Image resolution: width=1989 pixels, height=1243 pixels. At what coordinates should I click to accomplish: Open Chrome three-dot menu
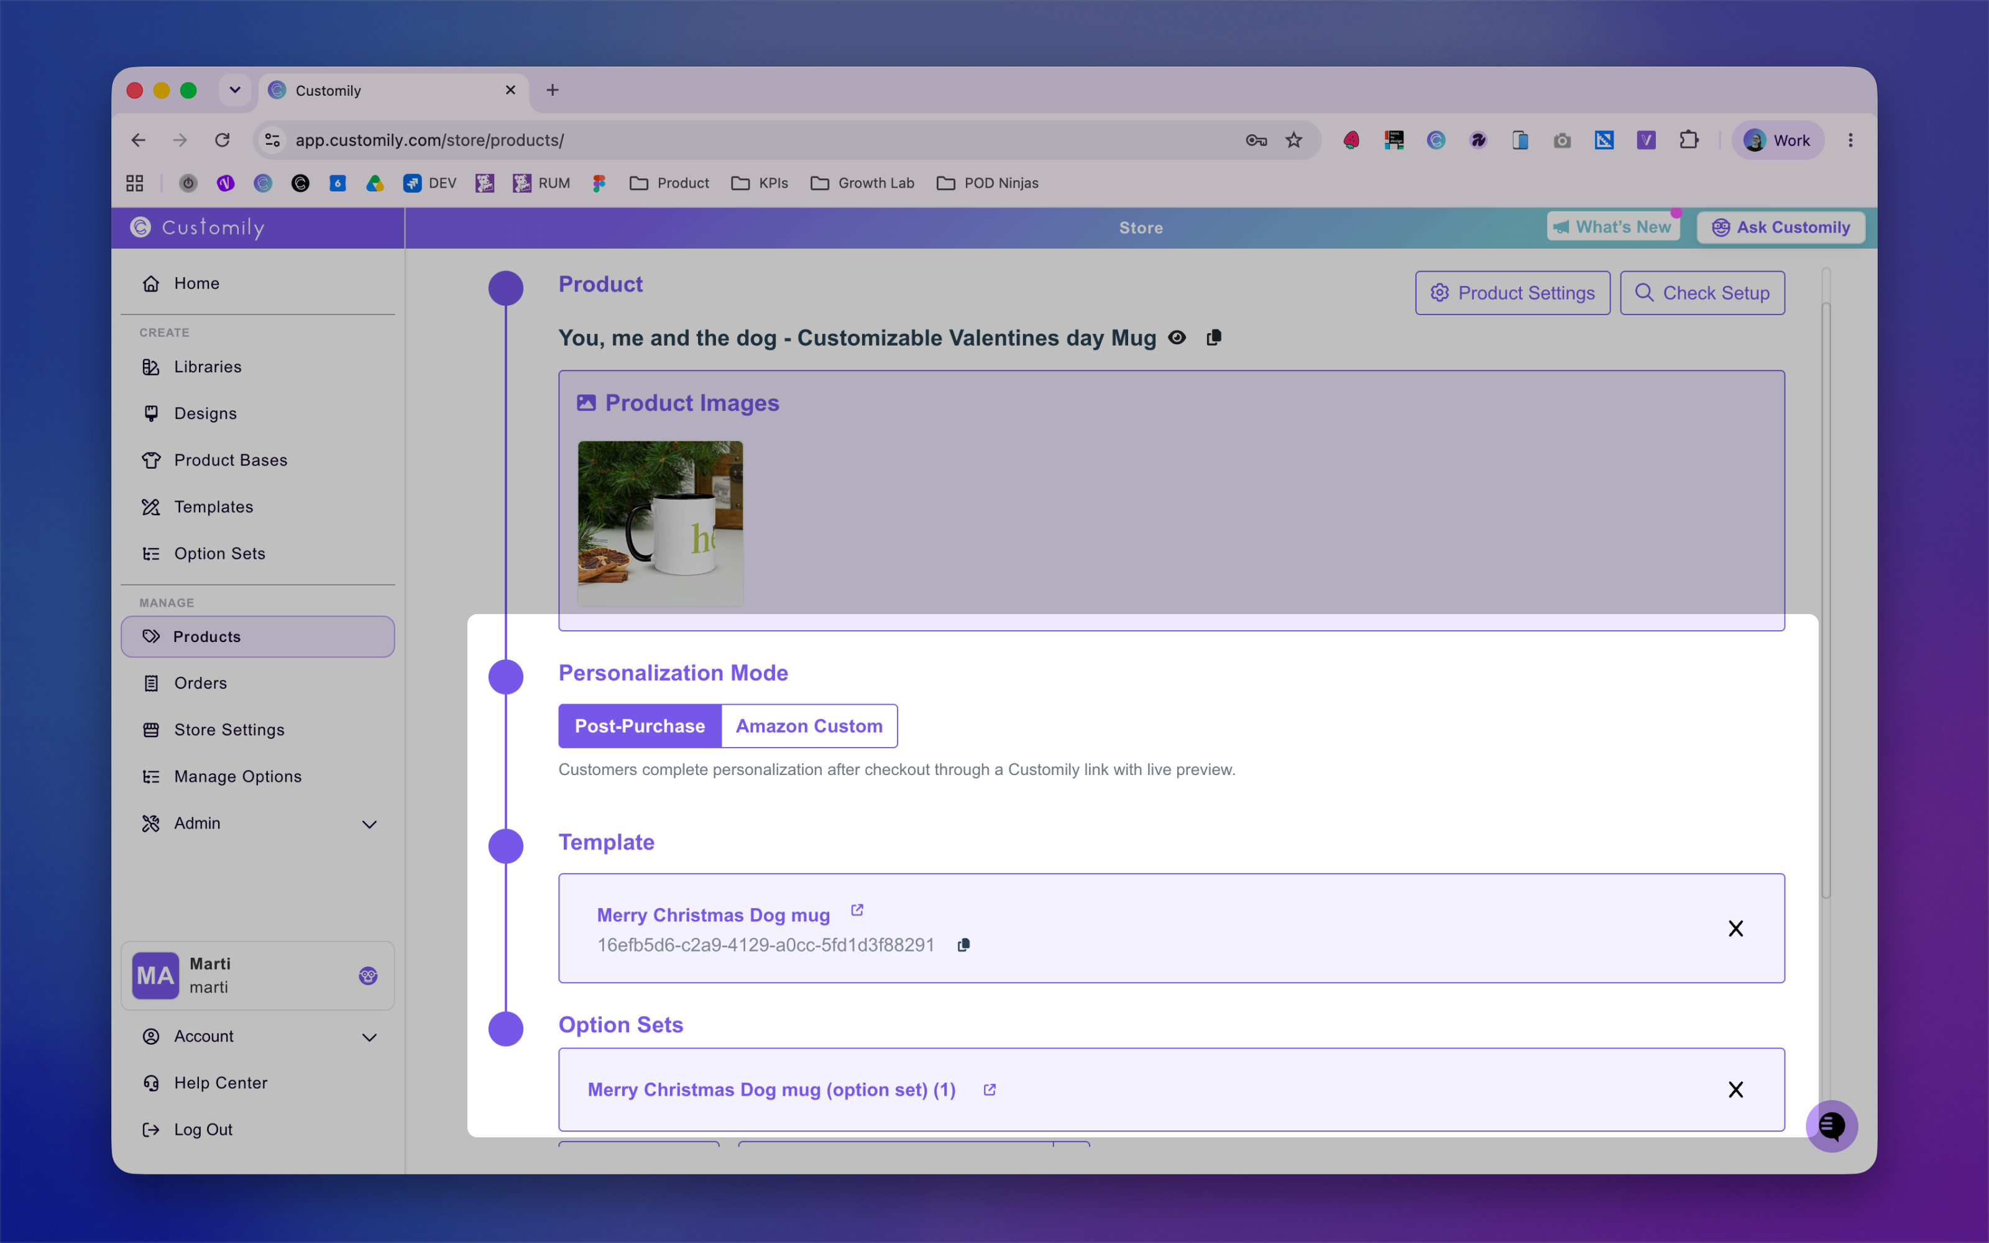pyautogui.click(x=1851, y=140)
